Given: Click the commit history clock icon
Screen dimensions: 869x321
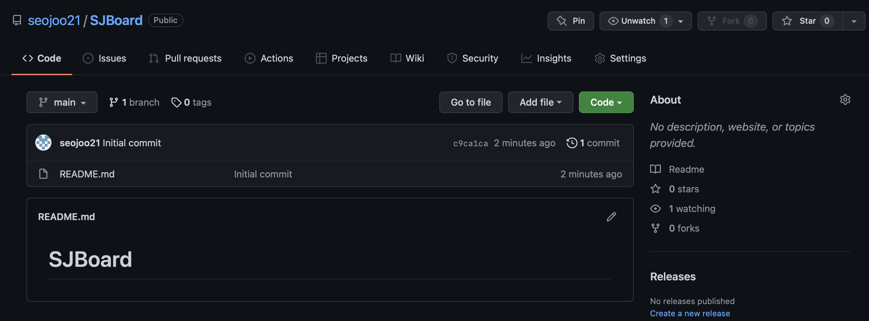Looking at the screenshot, I should (x=572, y=143).
